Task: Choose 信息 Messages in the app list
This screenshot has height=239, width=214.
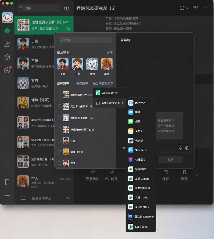Action: pyautogui.click(x=141, y=122)
